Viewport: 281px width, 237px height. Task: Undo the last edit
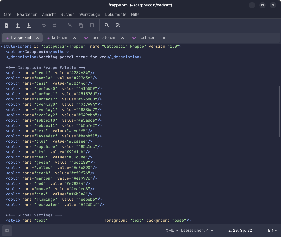(44, 25)
